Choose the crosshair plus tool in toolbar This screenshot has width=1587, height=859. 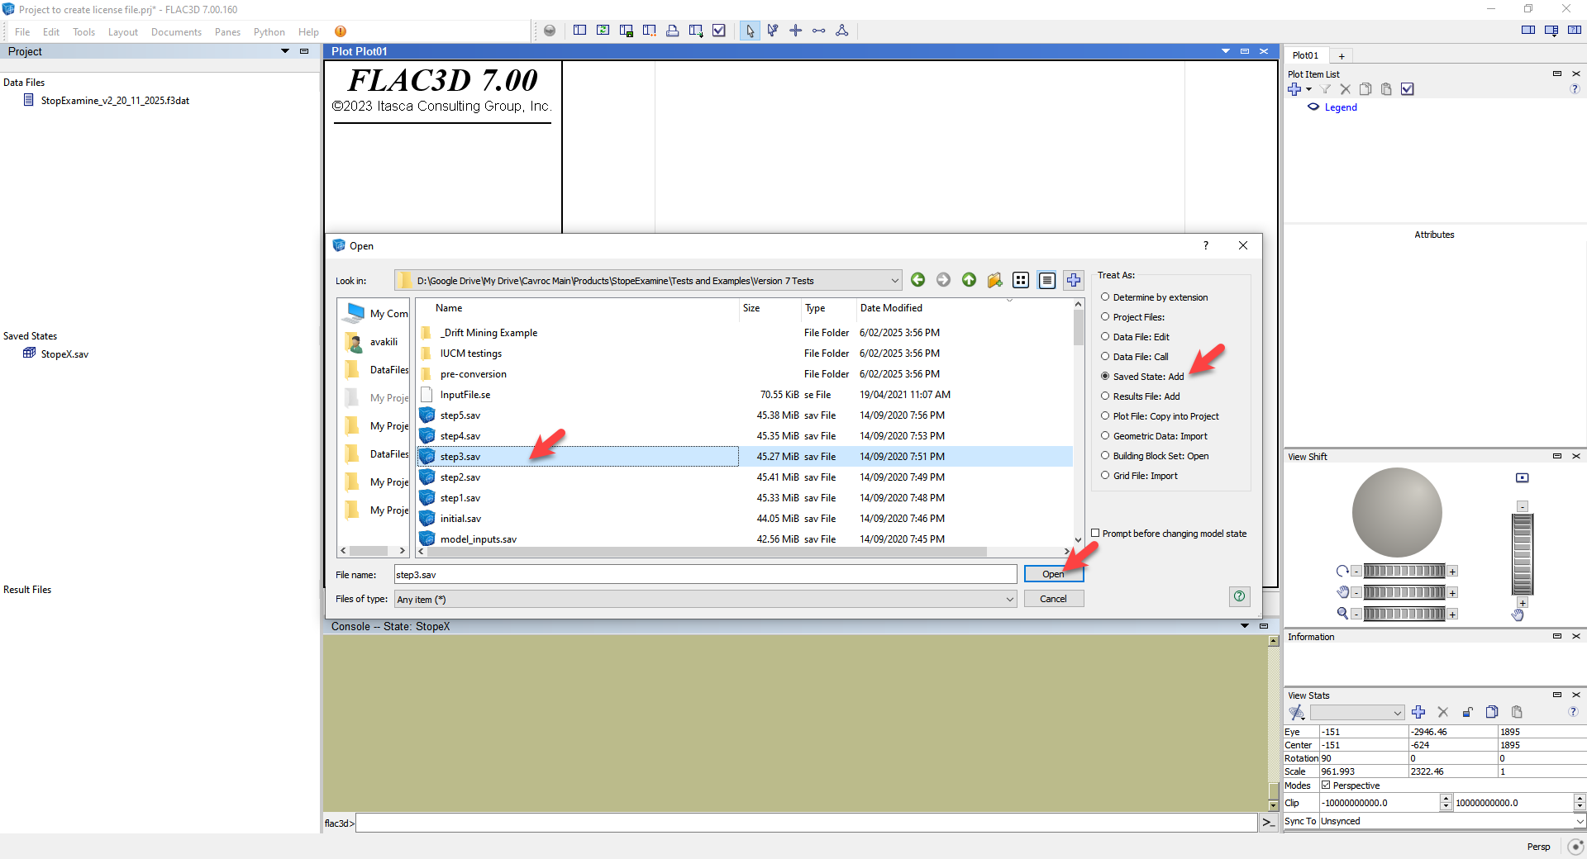tap(796, 31)
